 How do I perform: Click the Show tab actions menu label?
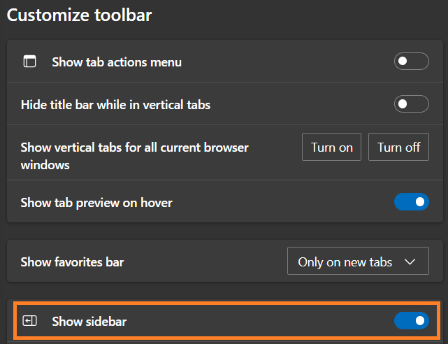click(x=117, y=62)
